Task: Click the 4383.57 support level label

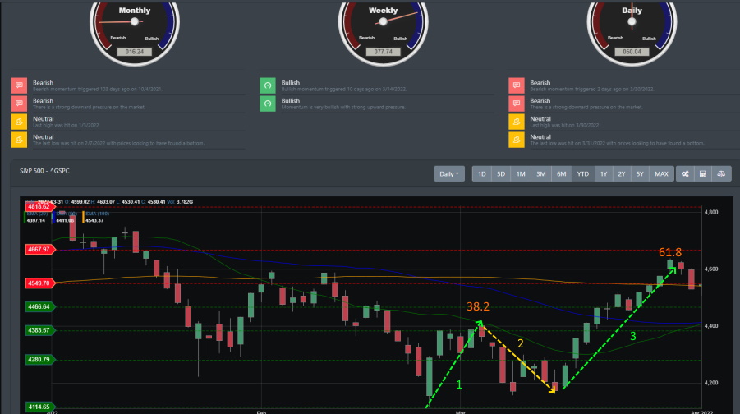Action: pos(39,330)
